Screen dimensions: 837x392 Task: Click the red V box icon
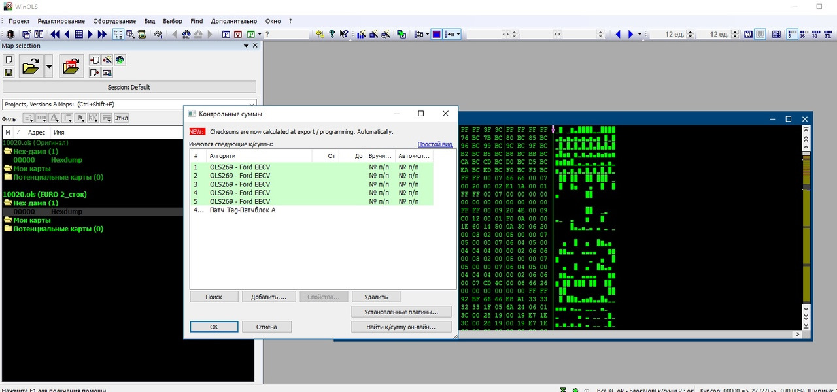pyautogui.click(x=238, y=34)
